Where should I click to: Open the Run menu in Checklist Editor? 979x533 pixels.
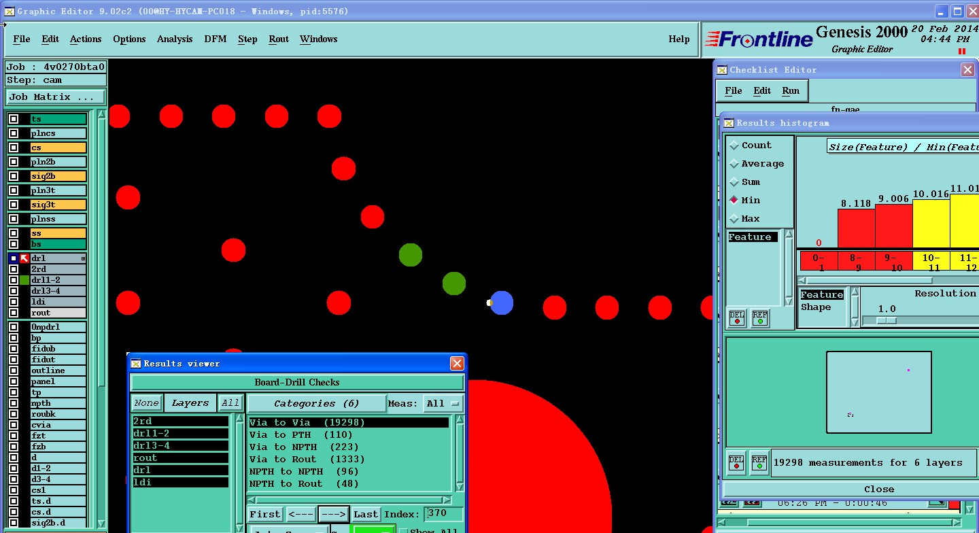791,90
